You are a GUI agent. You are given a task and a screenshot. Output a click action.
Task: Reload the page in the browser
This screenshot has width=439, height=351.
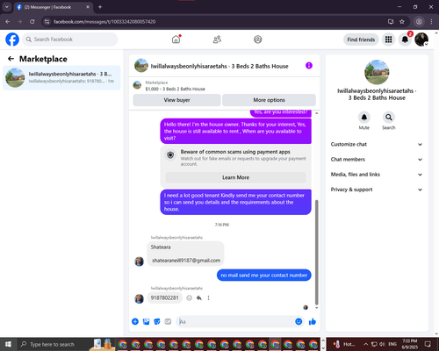coord(32,22)
